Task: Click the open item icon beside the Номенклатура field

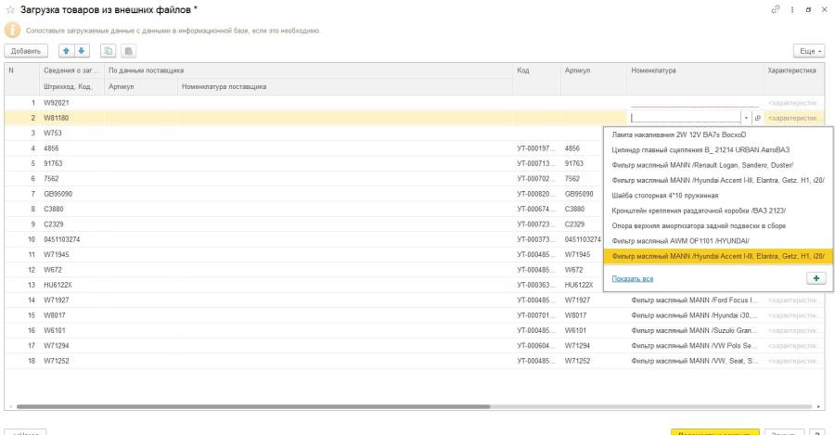Action: tap(758, 118)
